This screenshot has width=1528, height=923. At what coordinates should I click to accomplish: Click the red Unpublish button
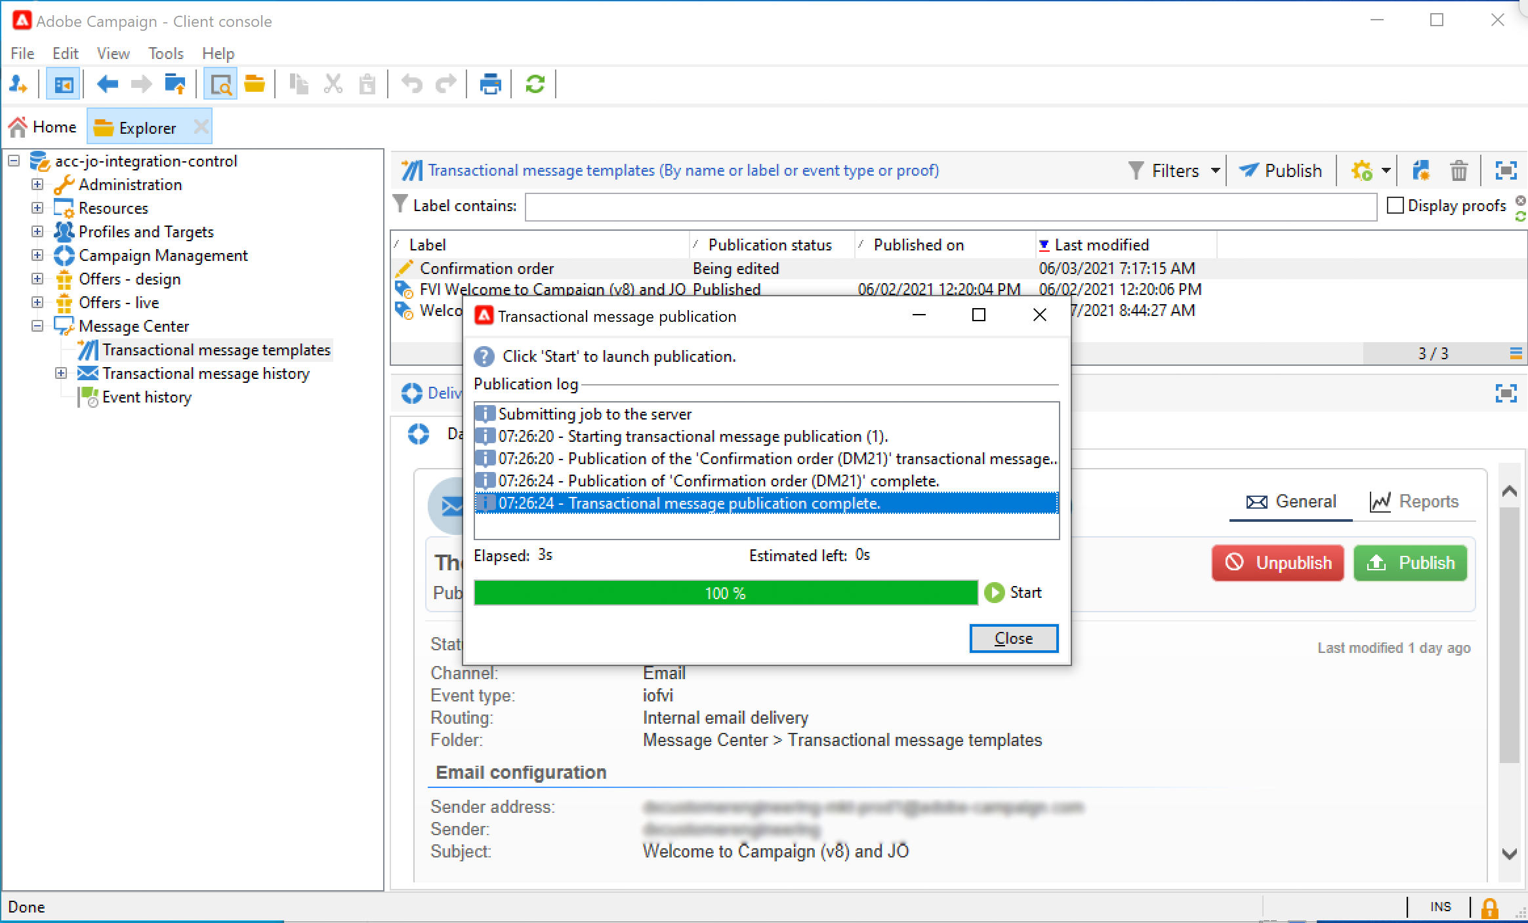[1277, 563]
